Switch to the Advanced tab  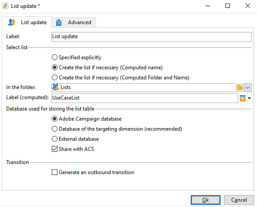point(79,22)
